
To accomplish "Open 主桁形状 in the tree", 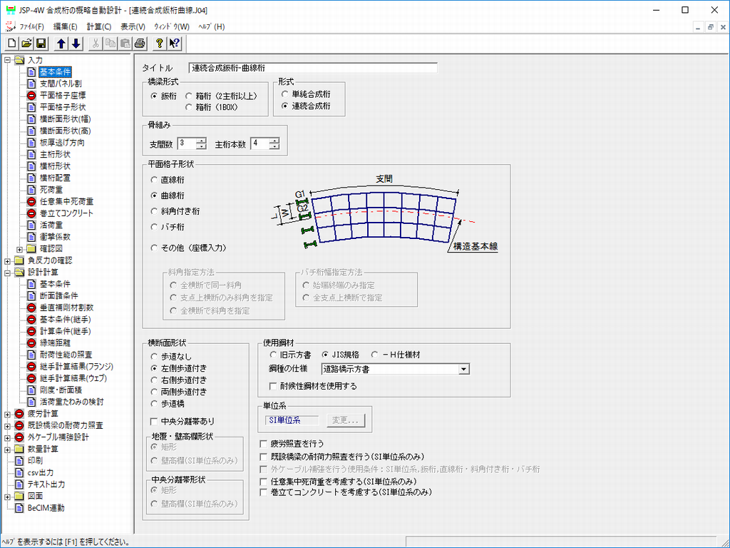I will pyautogui.click(x=54, y=154).
